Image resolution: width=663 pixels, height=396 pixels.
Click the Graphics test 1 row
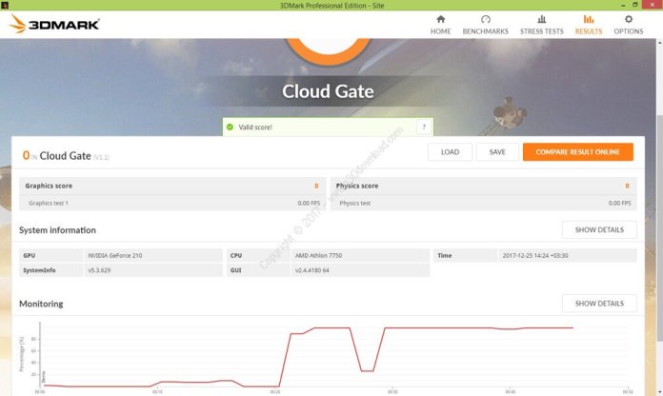(172, 204)
